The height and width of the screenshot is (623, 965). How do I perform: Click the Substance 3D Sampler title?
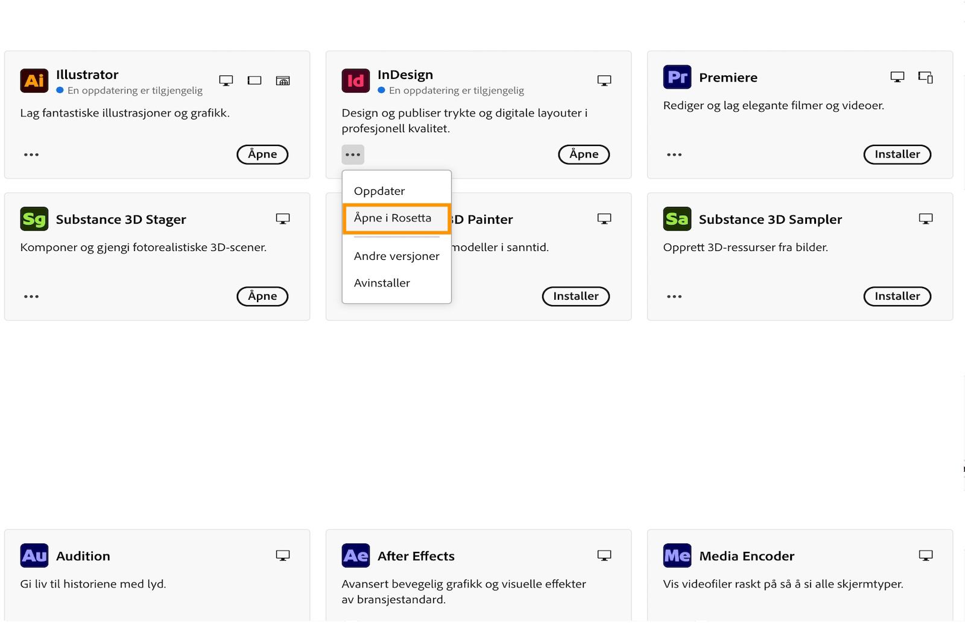770,220
